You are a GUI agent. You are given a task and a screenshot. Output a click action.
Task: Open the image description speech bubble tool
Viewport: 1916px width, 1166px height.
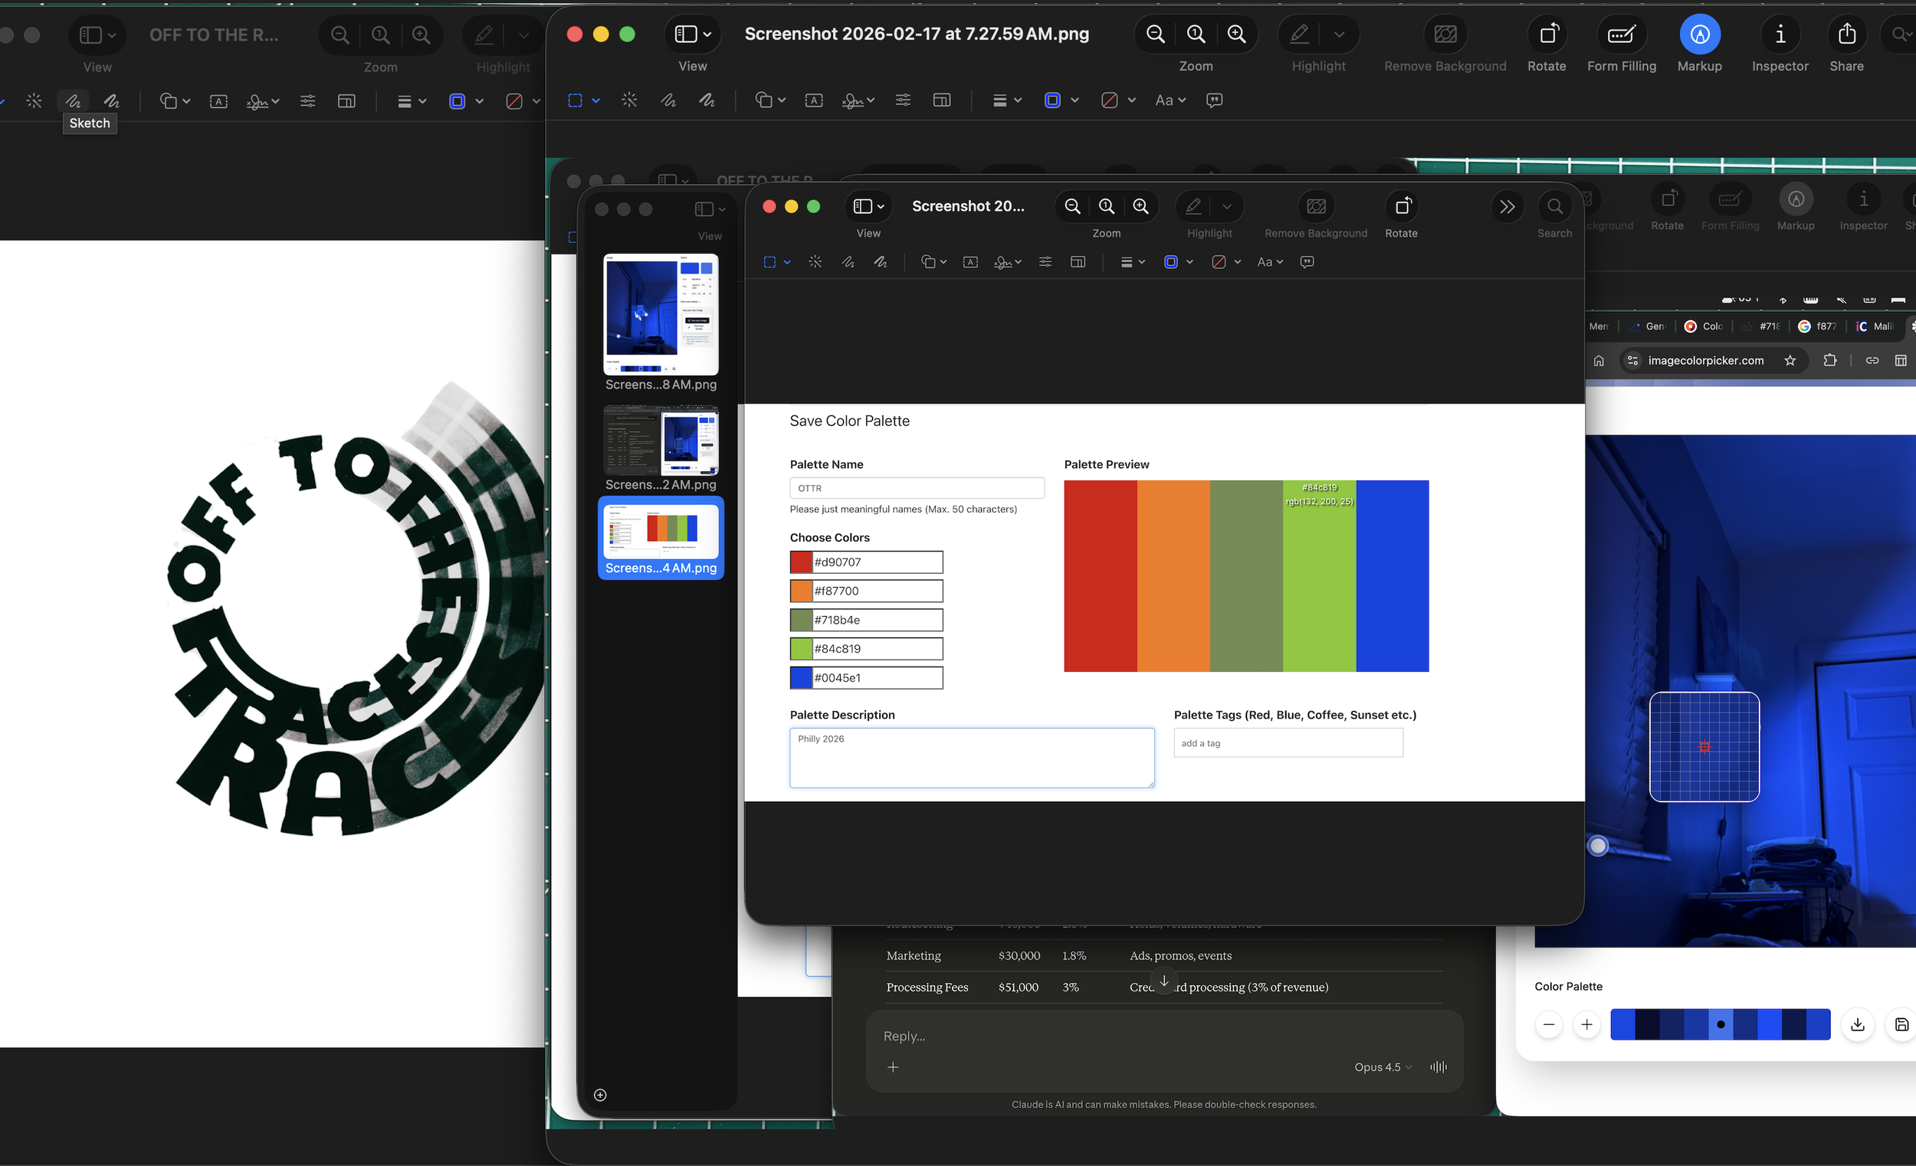click(x=1214, y=100)
